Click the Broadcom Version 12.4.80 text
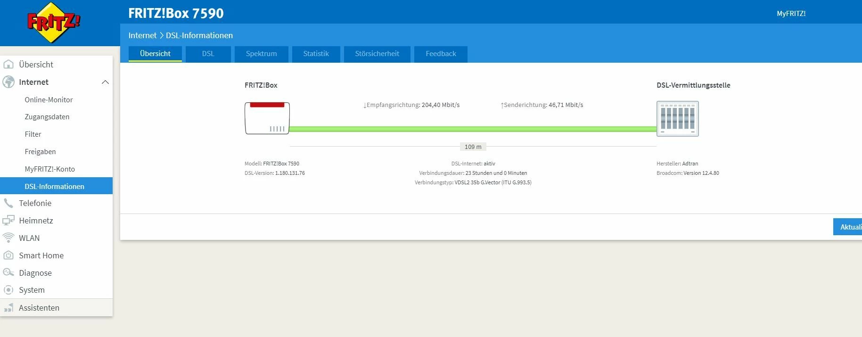This screenshot has height=337, width=862. click(x=688, y=173)
